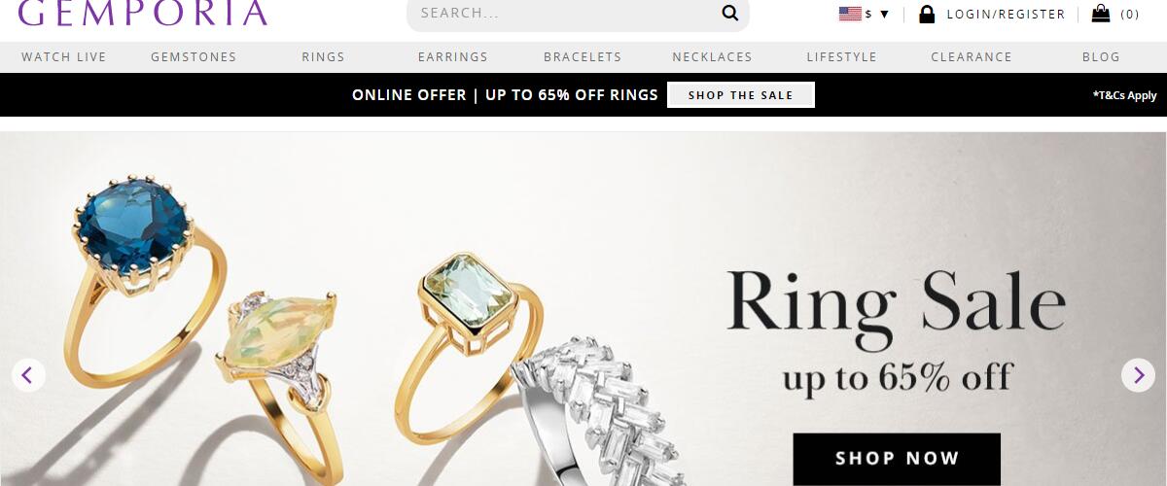This screenshot has height=486, width=1167.
Task: Open the Necklaces category
Action: click(712, 57)
